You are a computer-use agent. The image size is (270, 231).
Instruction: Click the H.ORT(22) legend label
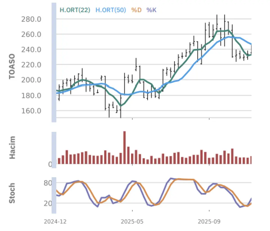(x=75, y=10)
